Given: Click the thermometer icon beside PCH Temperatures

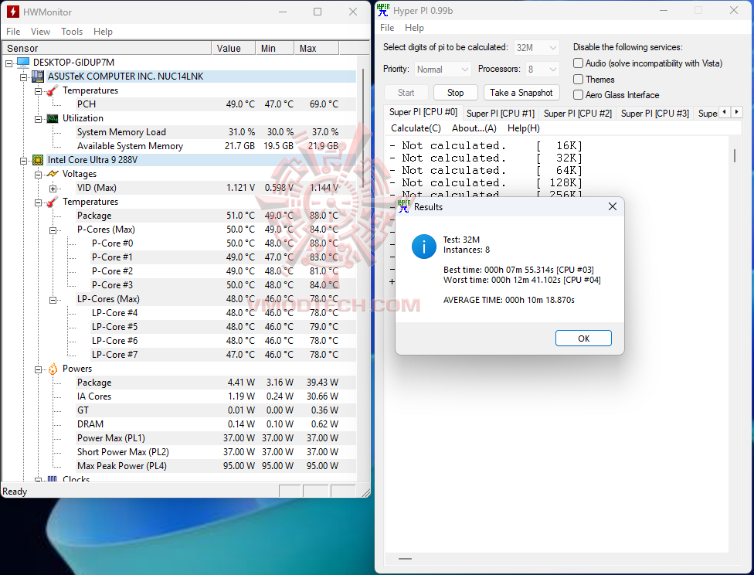Looking at the screenshot, I should click(53, 90).
